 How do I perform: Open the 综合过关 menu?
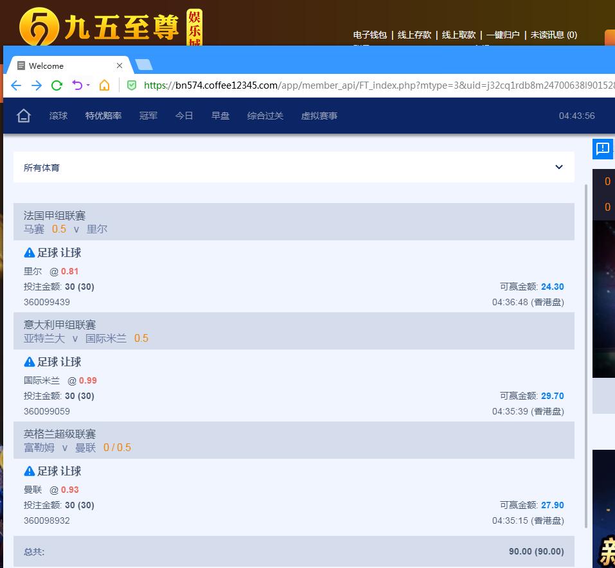265,116
